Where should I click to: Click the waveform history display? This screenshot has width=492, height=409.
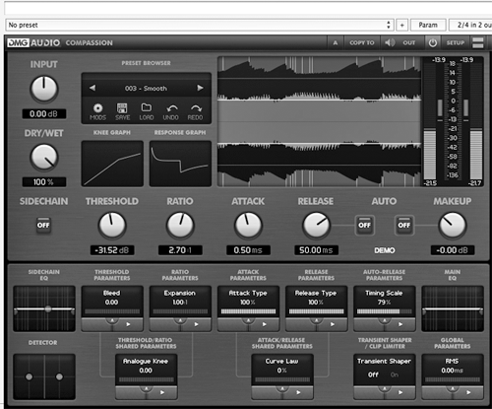(319, 121)
